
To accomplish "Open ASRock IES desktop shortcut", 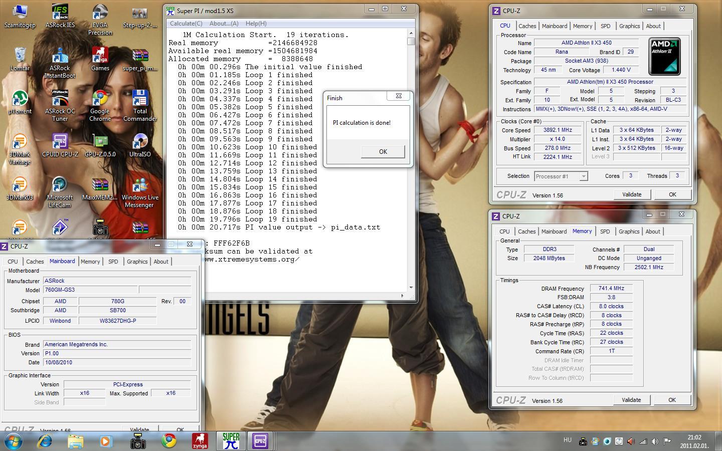I will (60, 16).
